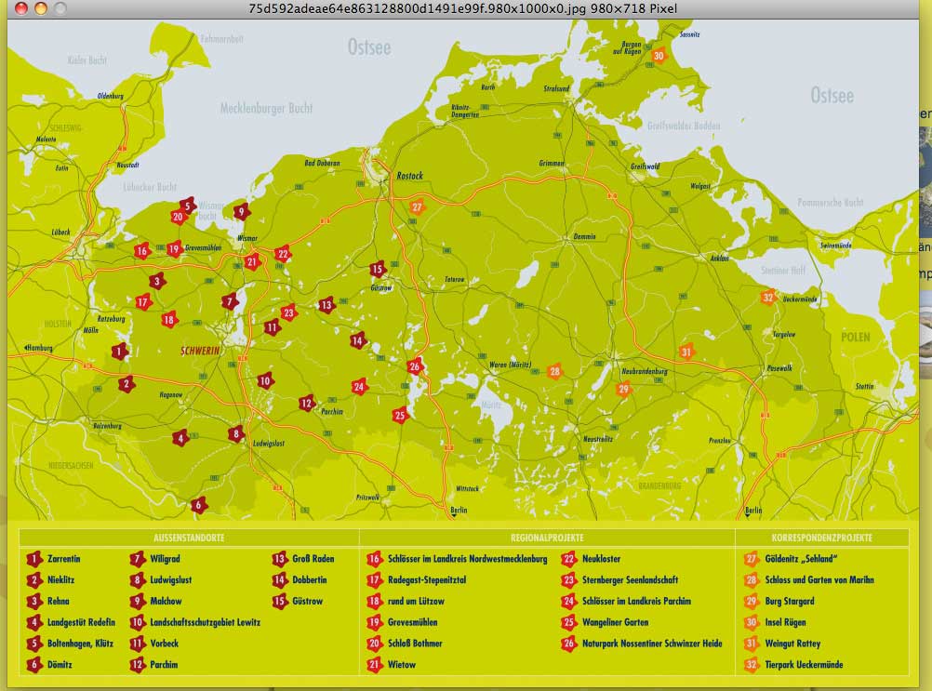Click red map marker 15 near Güstrow
The width and height of the screenshot is (932, 691).
pos(377,270)
